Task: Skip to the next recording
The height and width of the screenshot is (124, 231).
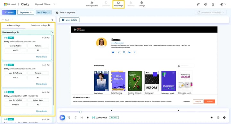Action: click(x=88, y=118)
